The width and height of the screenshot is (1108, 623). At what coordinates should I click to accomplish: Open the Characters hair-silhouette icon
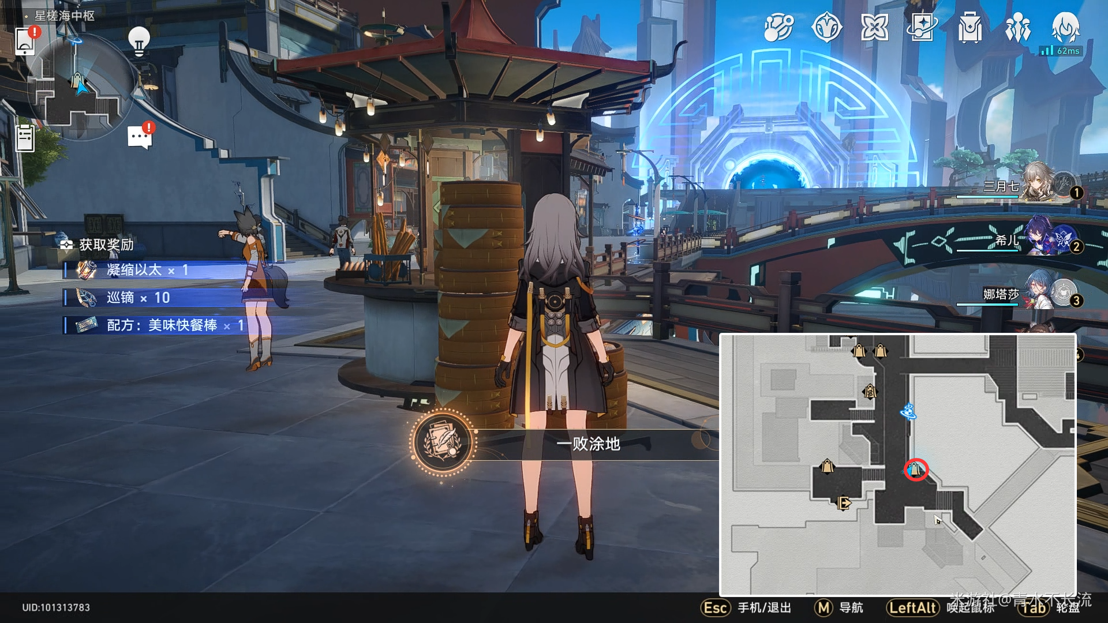pos(1065,27)
